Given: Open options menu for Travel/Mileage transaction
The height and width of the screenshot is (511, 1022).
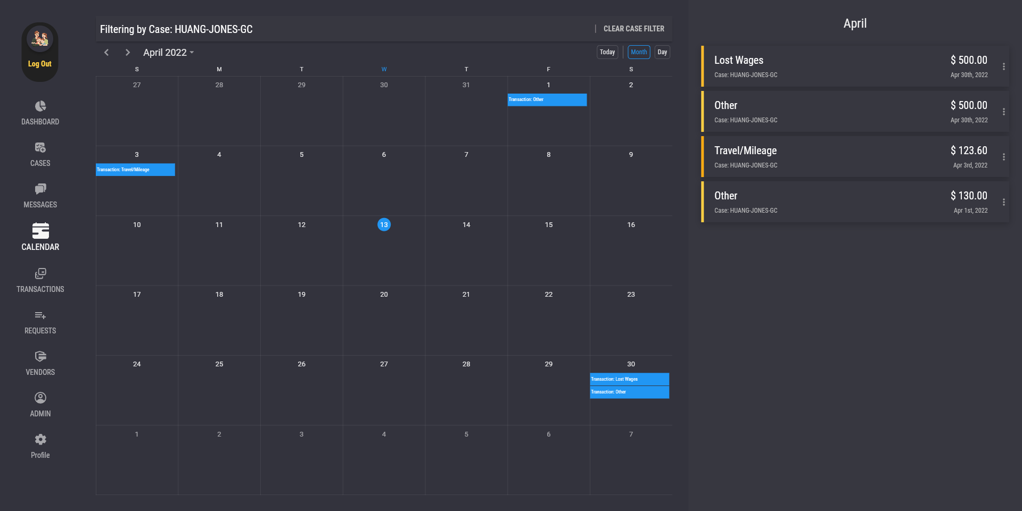Looking at the screenshot, I should (x=1003, y=157).
